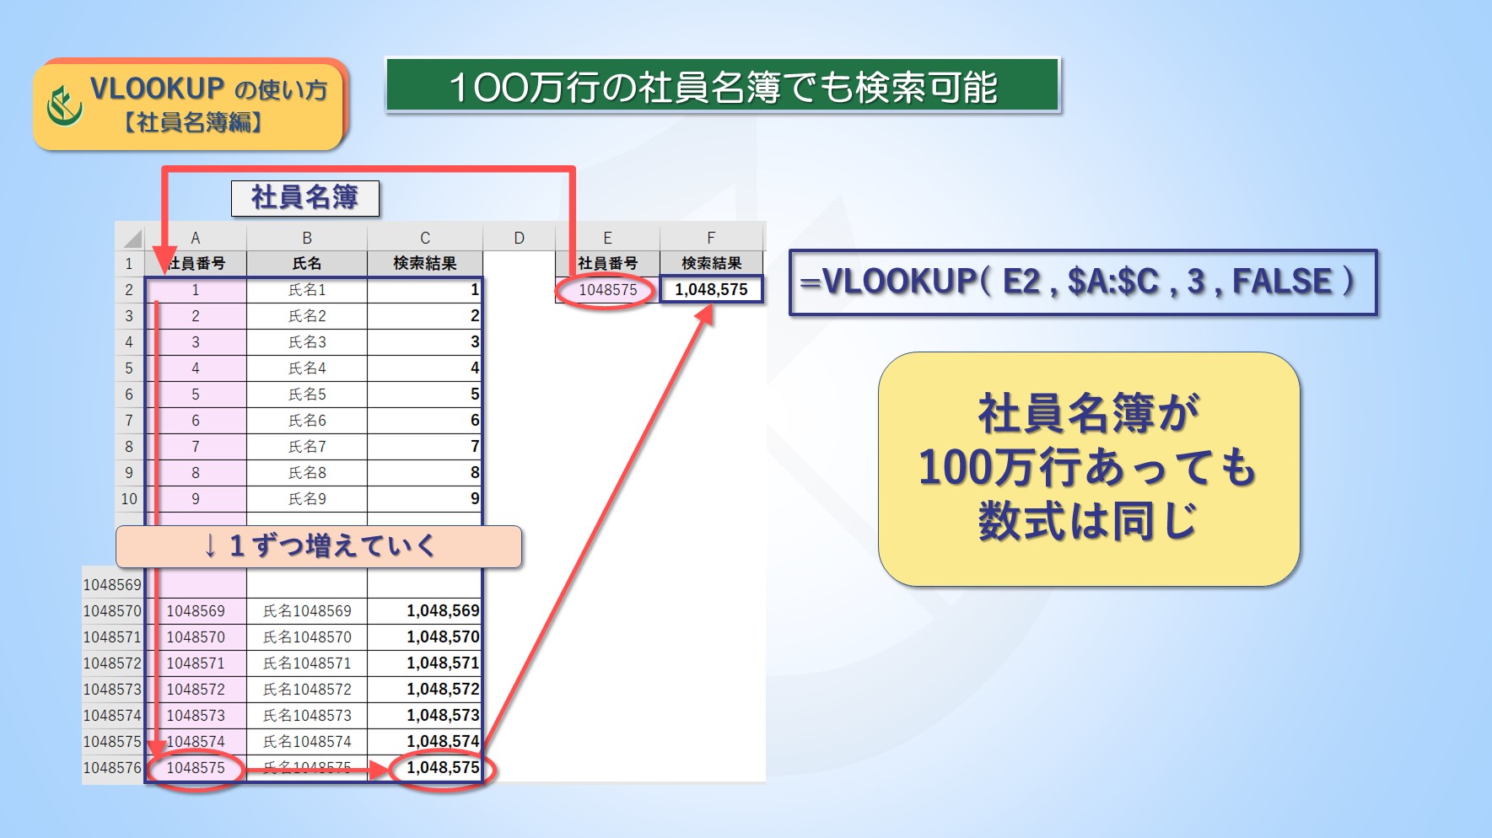Select column A header
The height and width of the screenshot is (838, 1492).
(x=195, y=238)
